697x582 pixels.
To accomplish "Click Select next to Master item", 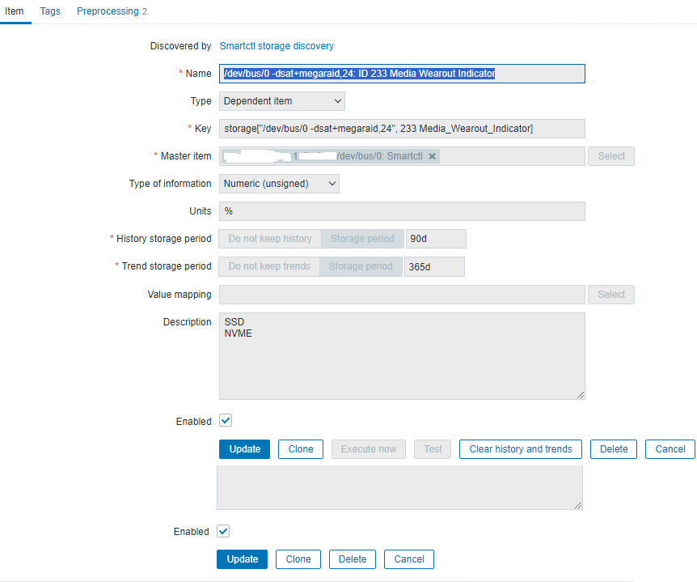I will point(610,156).
